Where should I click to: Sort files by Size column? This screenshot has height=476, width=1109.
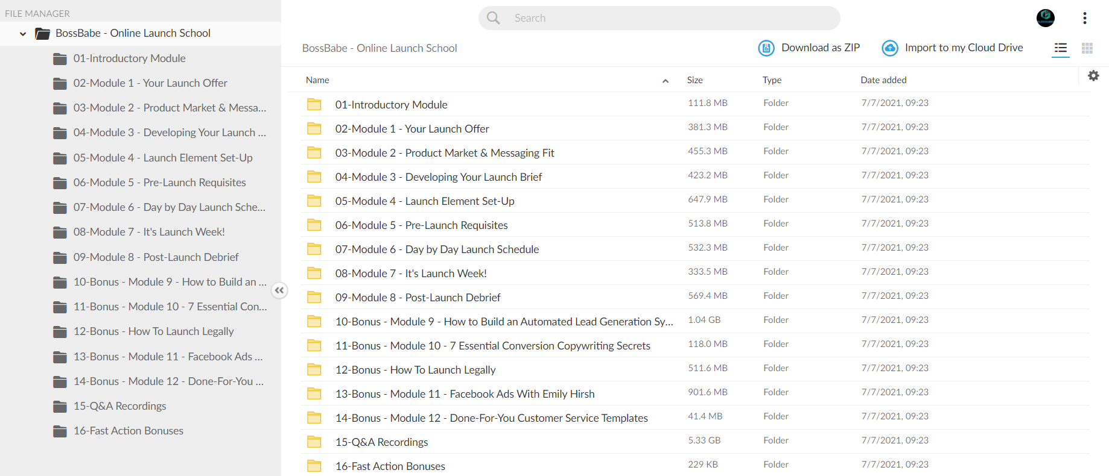tap(695, 80)
